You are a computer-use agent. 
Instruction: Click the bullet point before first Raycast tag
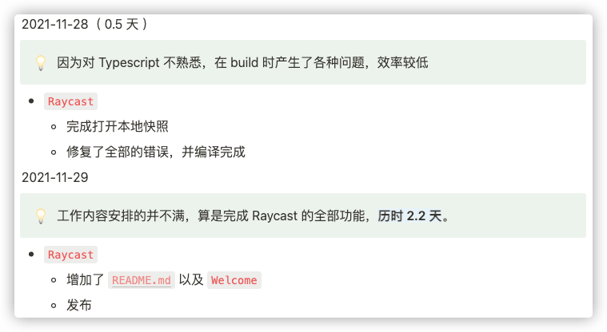(31, 101)
